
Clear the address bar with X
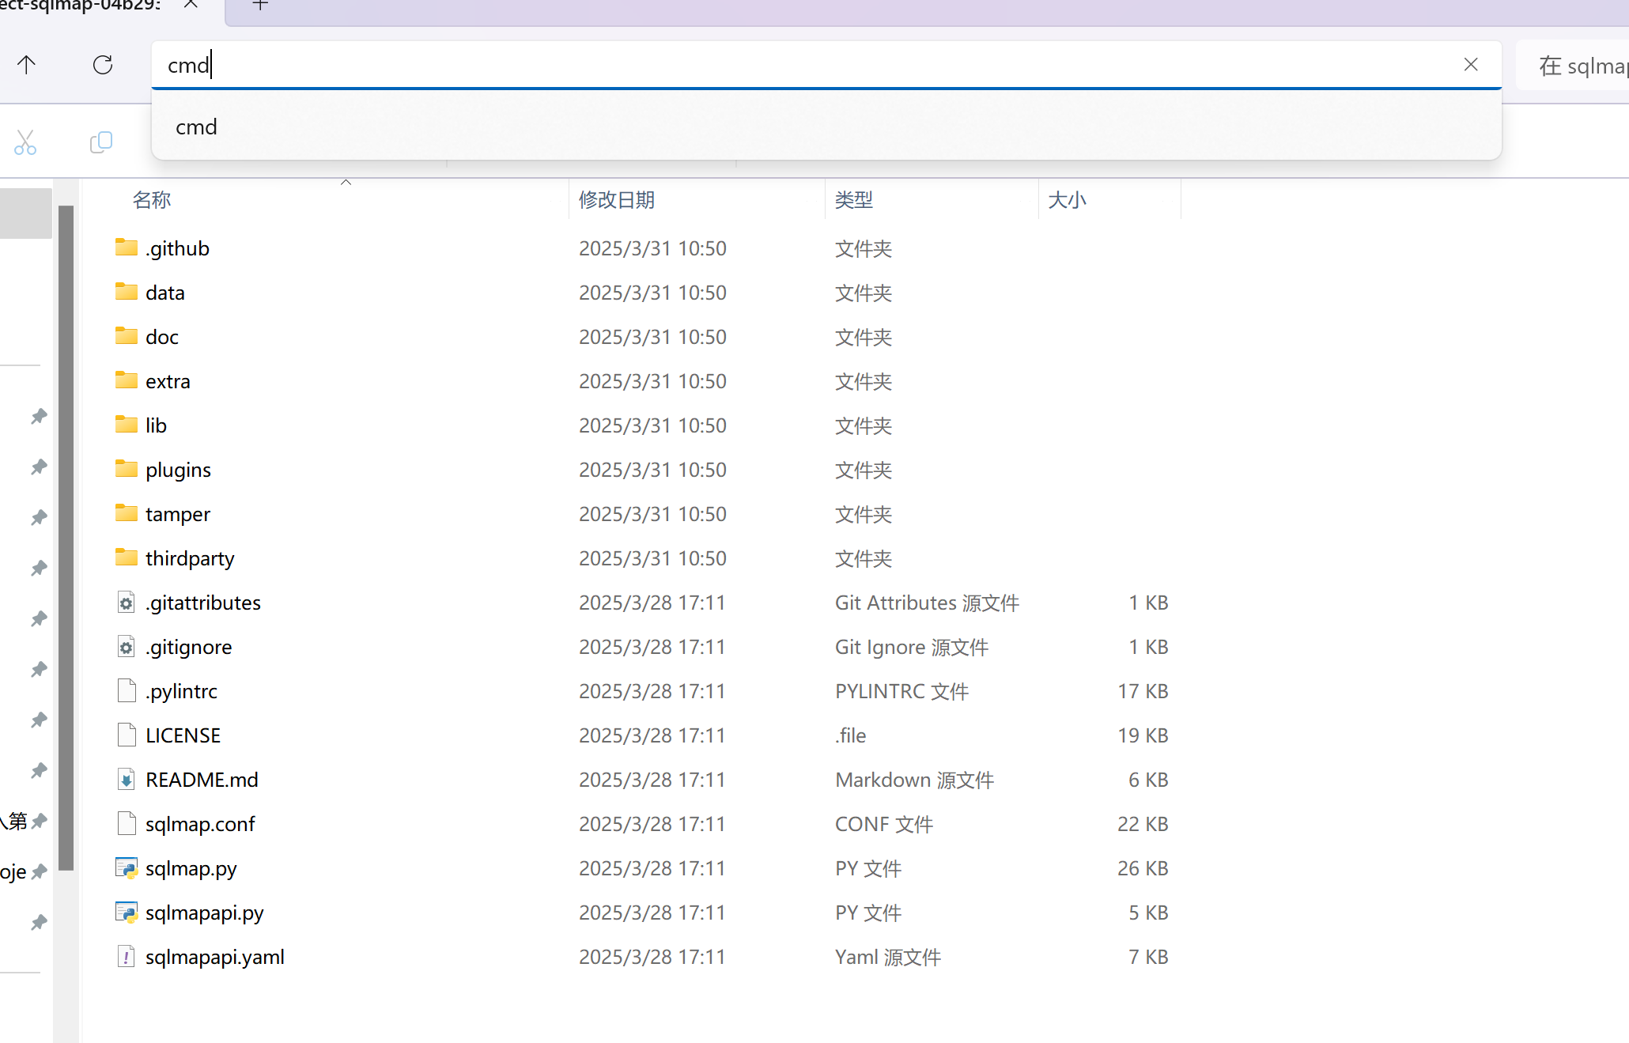tap(1471, 65)
